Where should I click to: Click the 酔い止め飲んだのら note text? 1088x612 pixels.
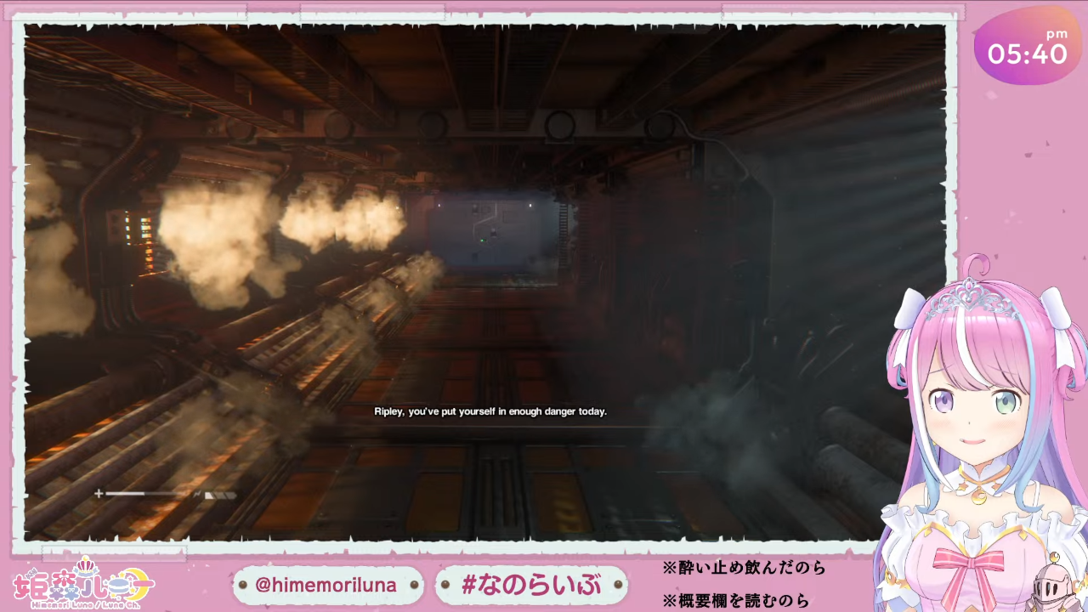pyautogui.click(x=743, y=568)
